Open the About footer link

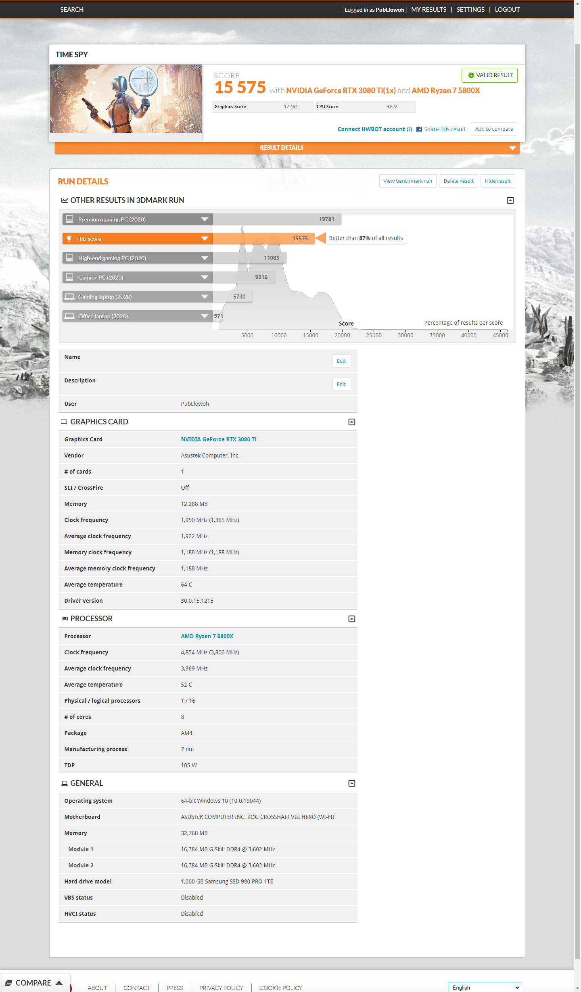[x=97, y=988]
